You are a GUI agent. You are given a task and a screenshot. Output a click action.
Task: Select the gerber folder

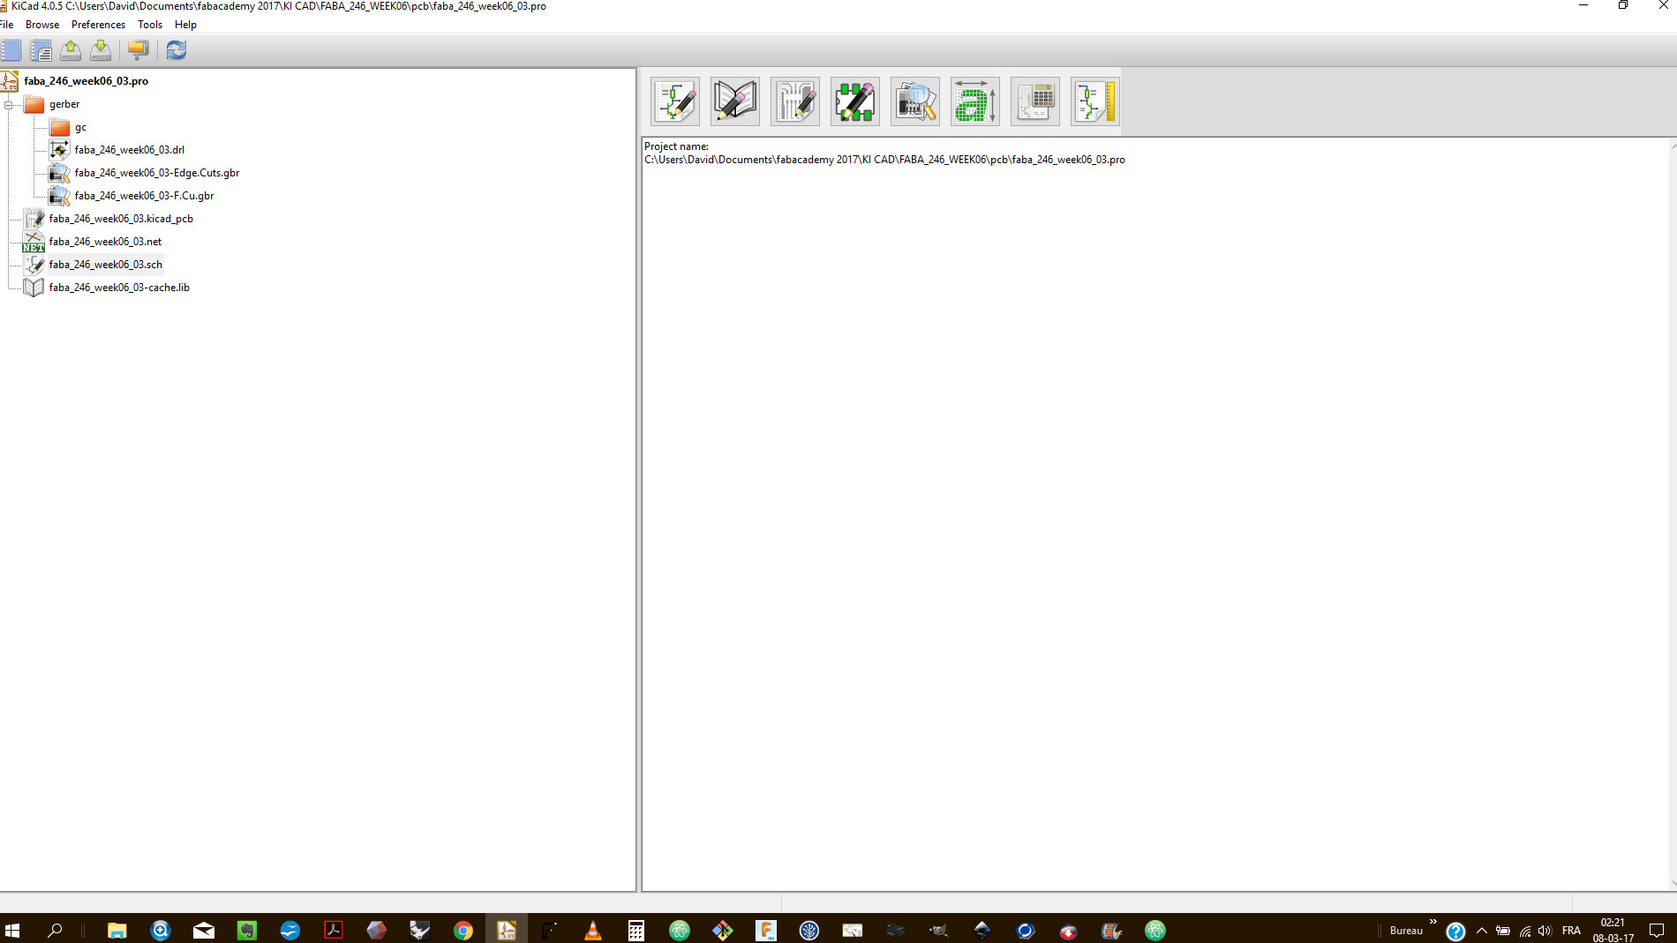click(x=64, y=104)
